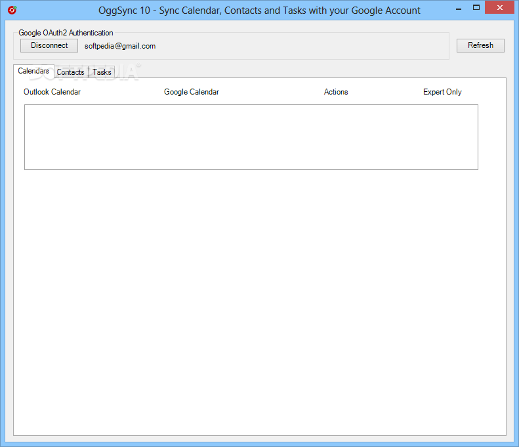Maximize the OggSync window
Viewport: 519px width, 447px height.
coord(476,8)
